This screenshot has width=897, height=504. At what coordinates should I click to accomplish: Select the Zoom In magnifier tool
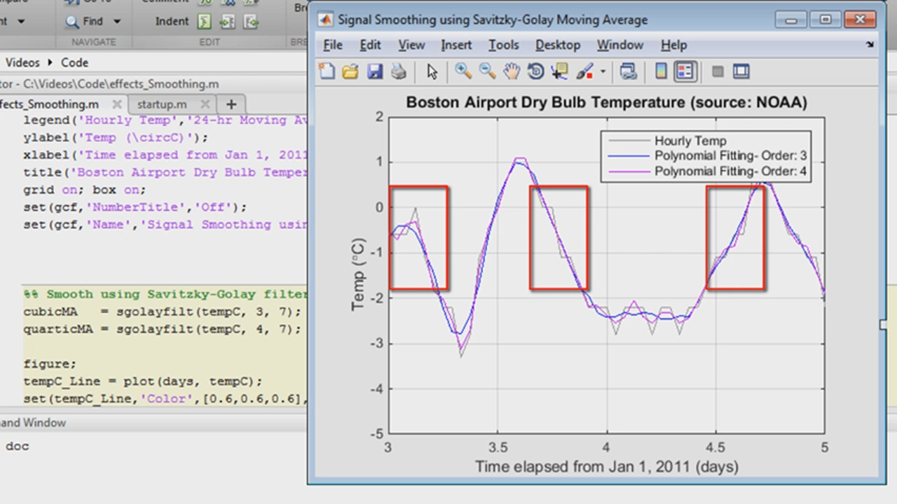pos(463,71)
